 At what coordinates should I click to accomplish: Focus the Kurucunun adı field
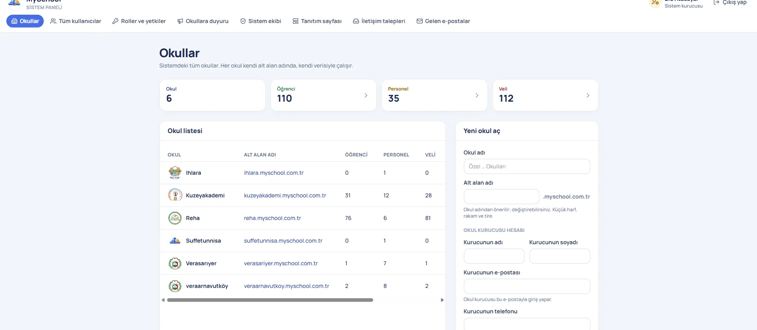[494, 256]
